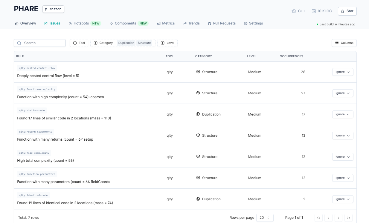Remove the Duplication category filter chip
The image size is (369, 223).
[126, 43]
